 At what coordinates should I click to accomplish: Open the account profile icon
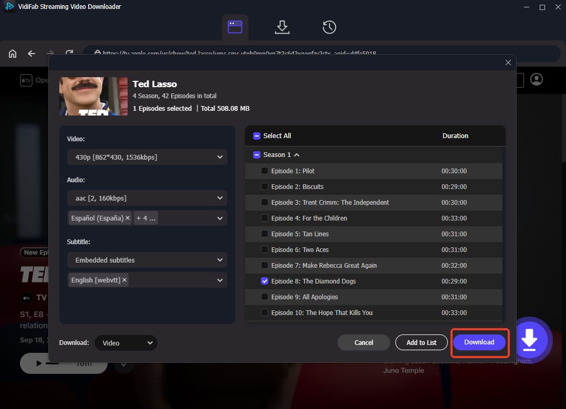(x=537, y=79)
